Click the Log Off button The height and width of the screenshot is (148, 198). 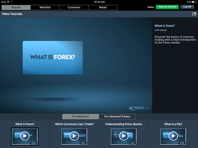click(187, 7)
